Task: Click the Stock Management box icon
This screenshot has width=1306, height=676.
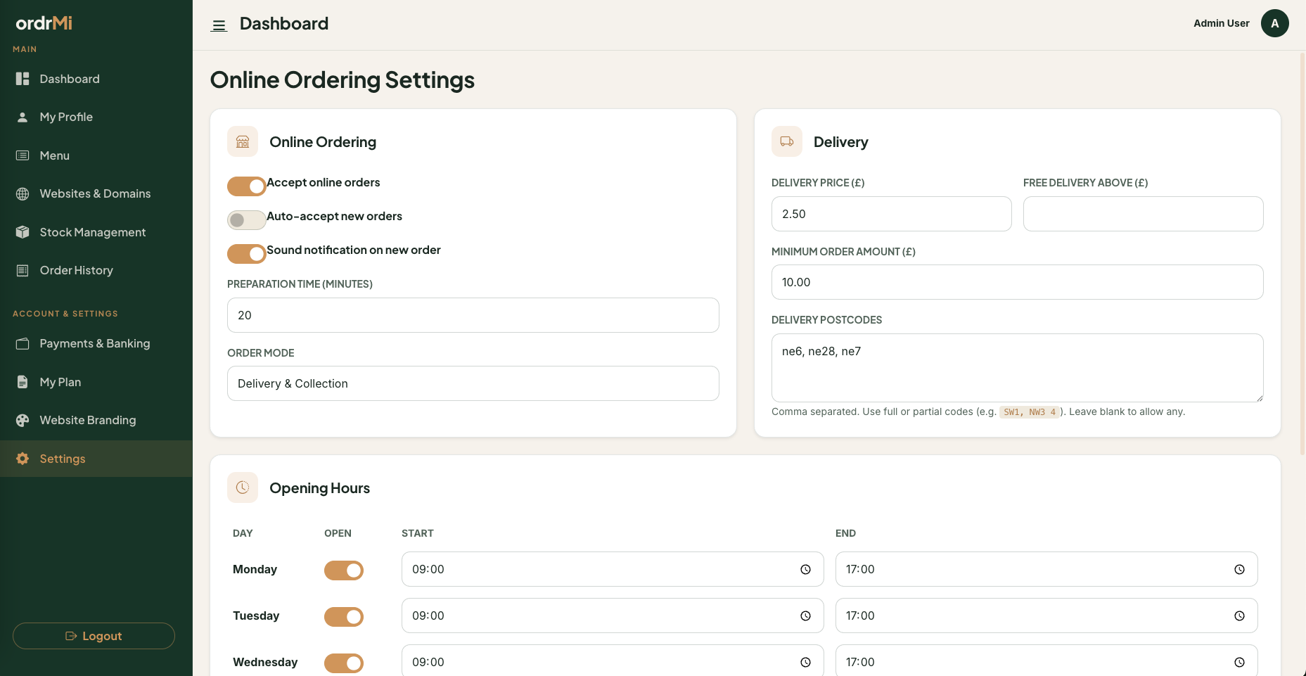Action: [x=23, y=232]
